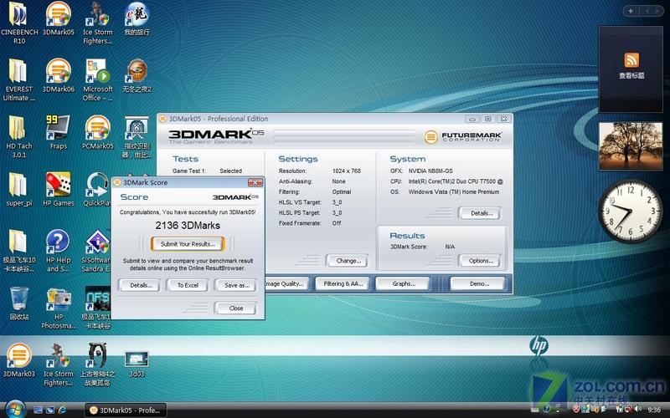Open Details in the 3DMark Score dialog
Viewport: 670px width, 418px height.
point(139,285)
